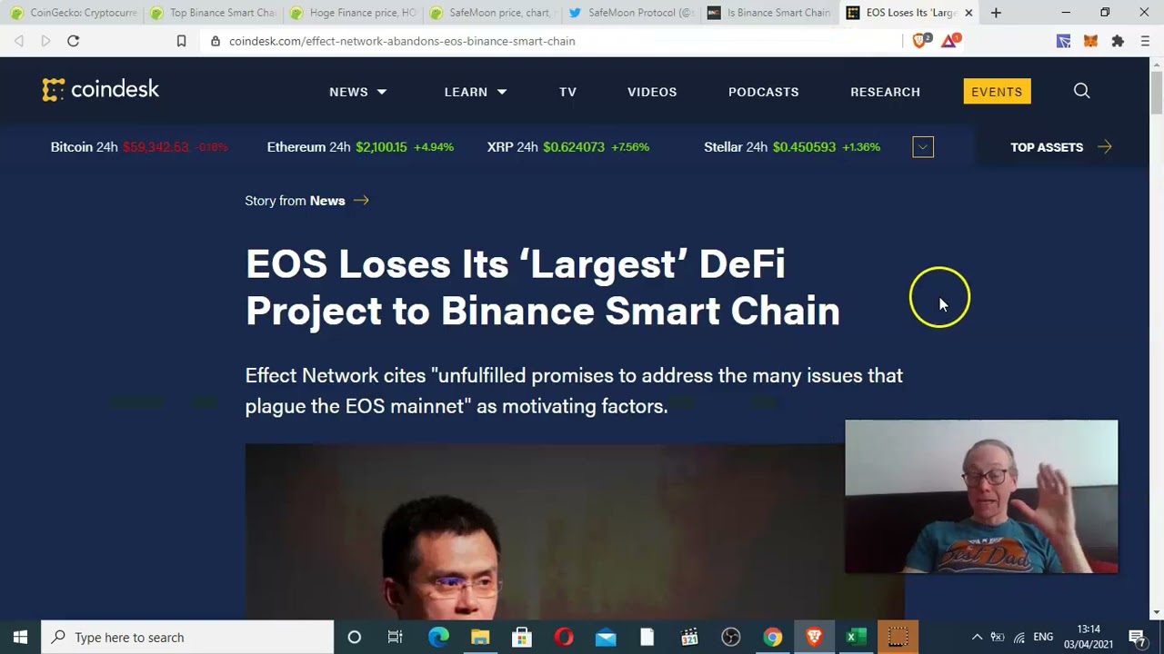This screenshot has height=654, width=1164.
Task: Open the Bitcoin 24h ticker entry
Action: [x=139, y=147]
